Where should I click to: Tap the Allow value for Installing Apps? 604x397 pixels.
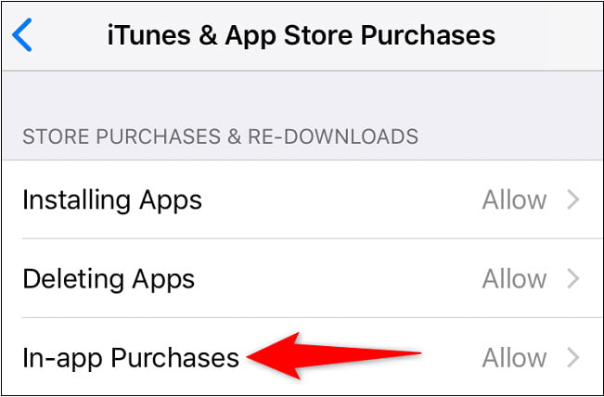(x=514, y=200)
